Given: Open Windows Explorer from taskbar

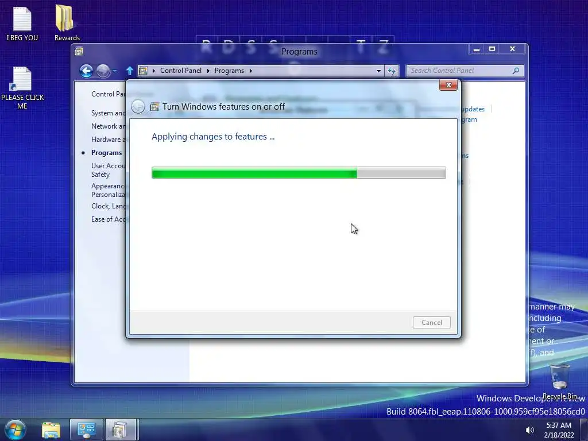Looking at the screenshot, I should [x=51, y=430].
